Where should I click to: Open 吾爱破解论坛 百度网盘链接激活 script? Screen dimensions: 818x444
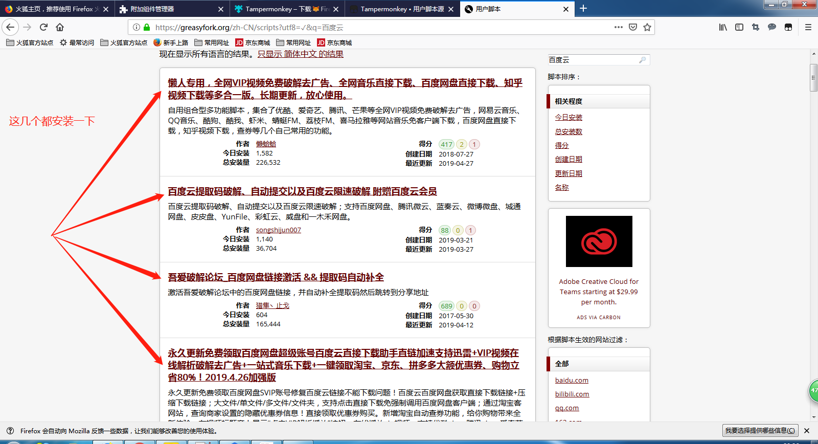point(276,277)
